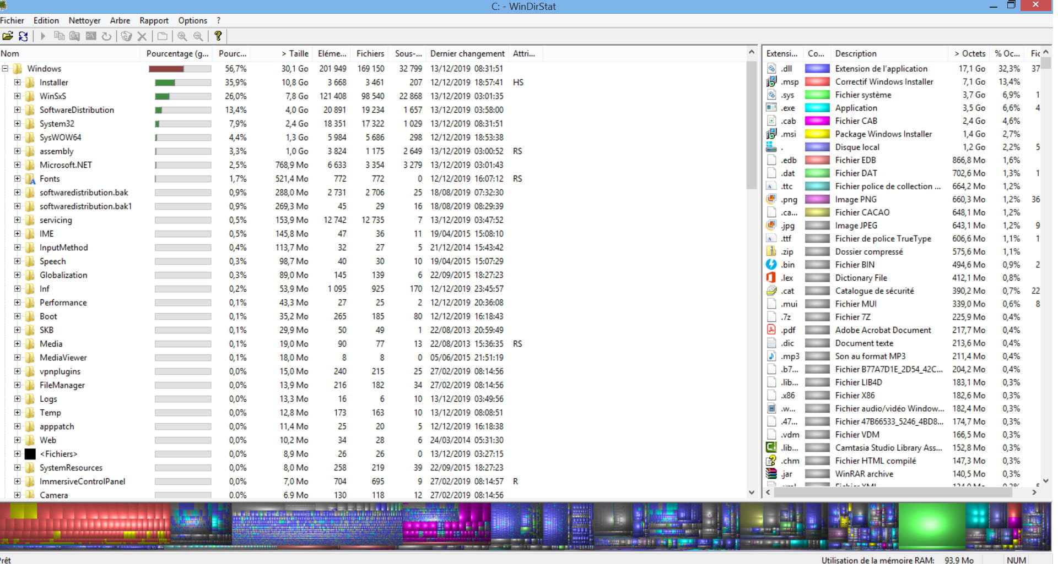Click the Fonts folder icon

click(x=30, y=179)
